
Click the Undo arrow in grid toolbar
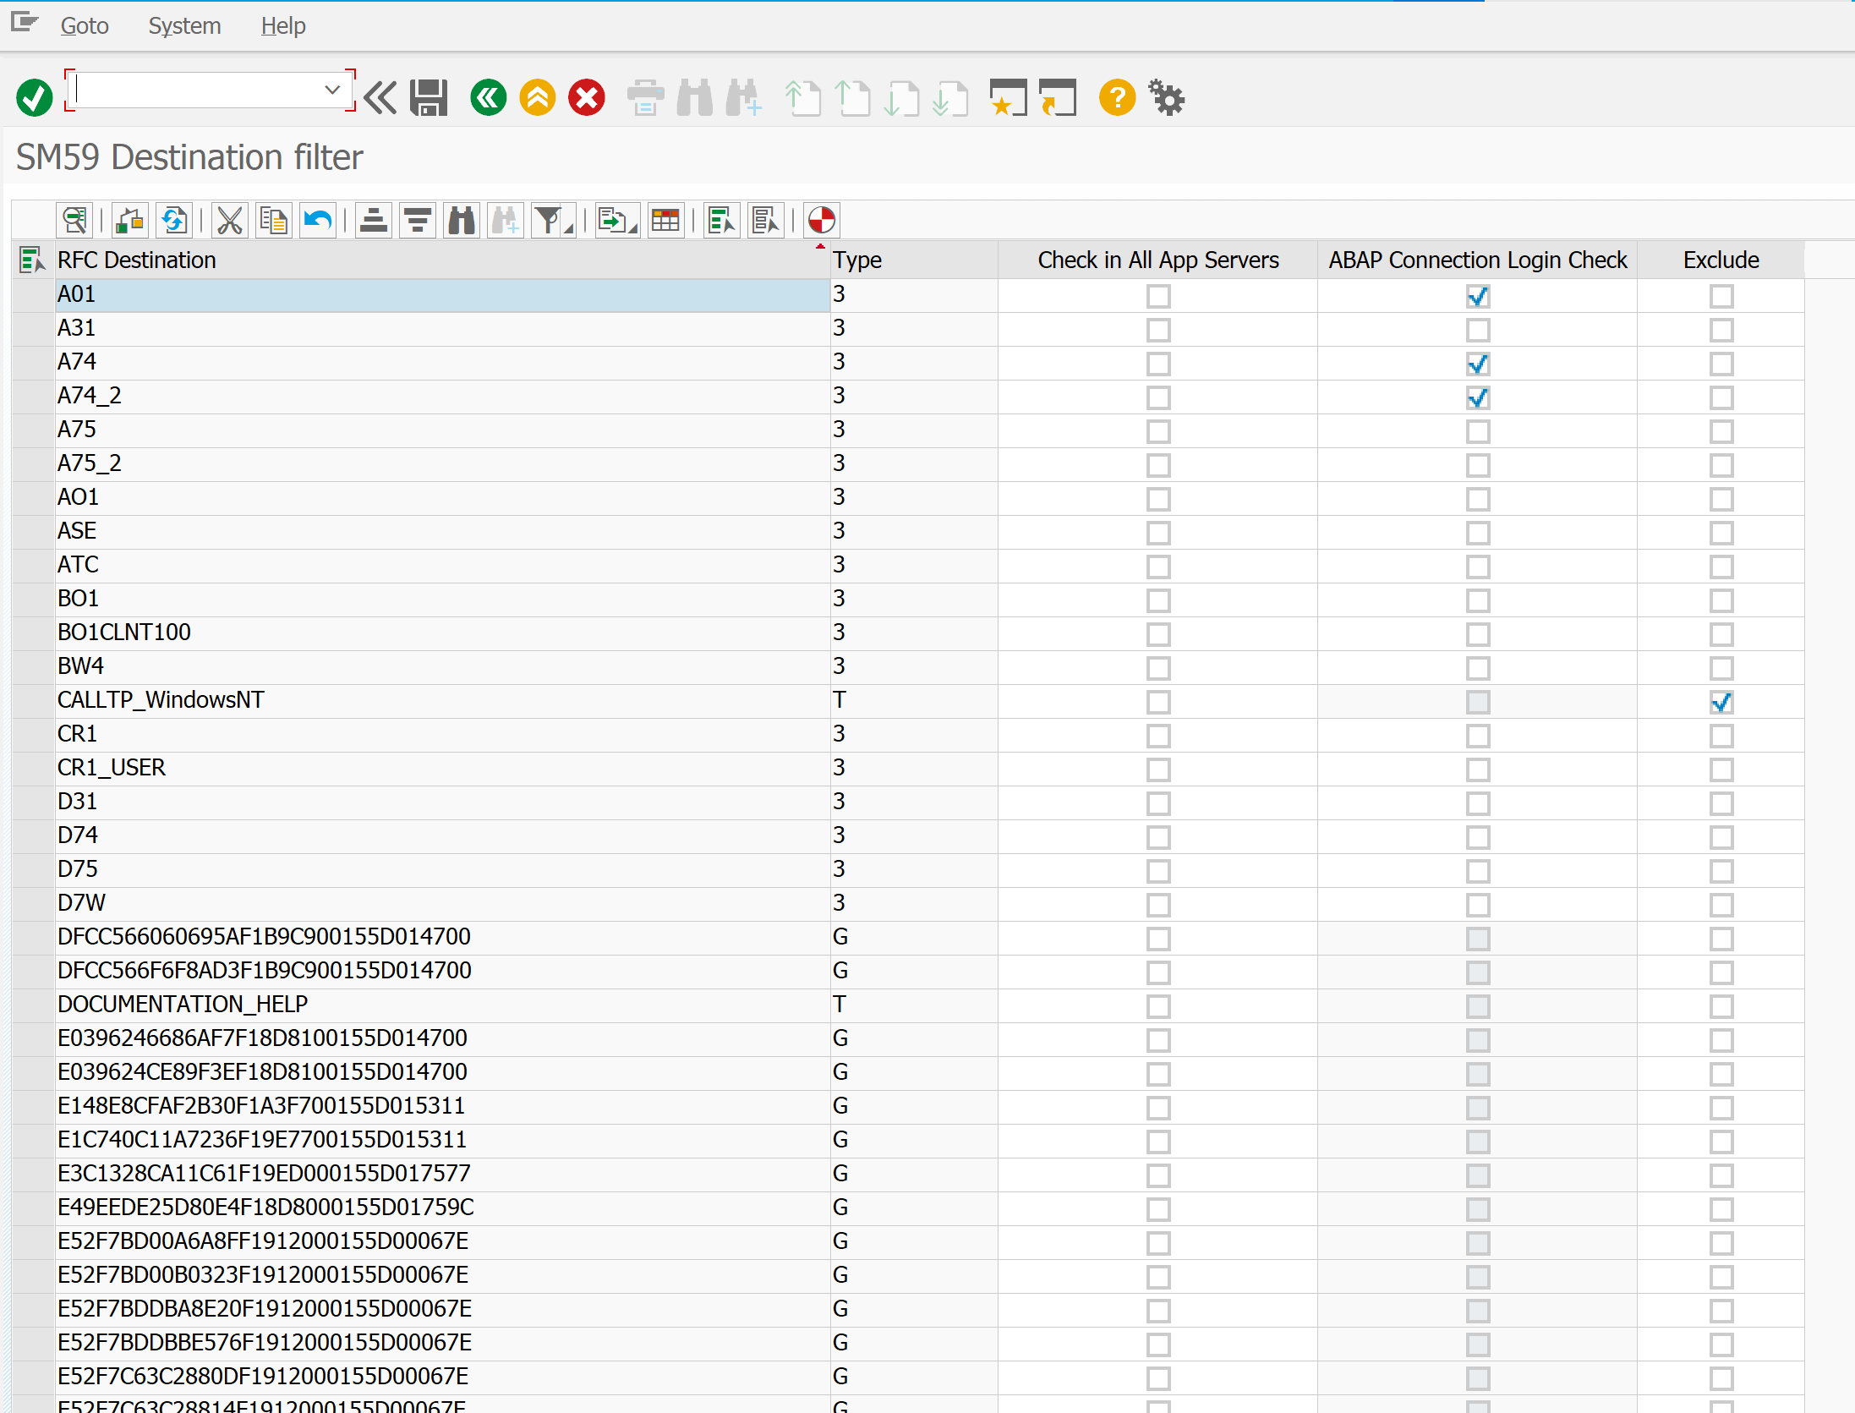pos(318,221)
